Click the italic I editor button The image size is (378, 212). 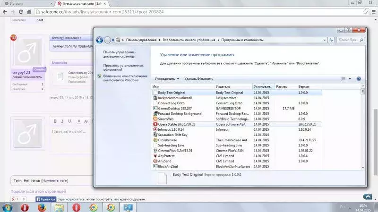62,121
